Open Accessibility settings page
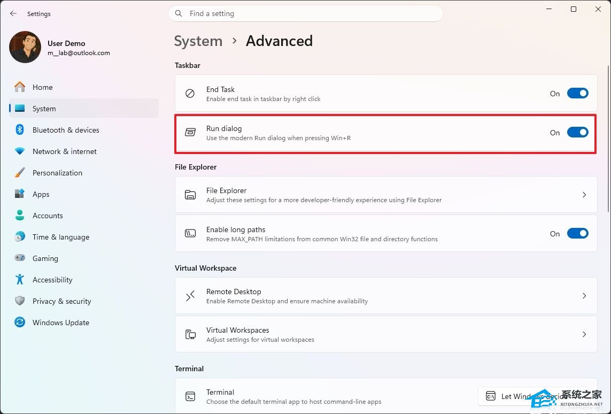The width and height of the screenshot is (611, 414). coord(84,280)
